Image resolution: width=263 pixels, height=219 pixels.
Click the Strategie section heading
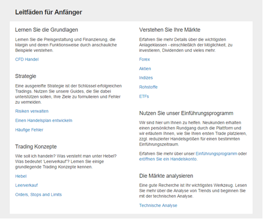pos(26,76)
